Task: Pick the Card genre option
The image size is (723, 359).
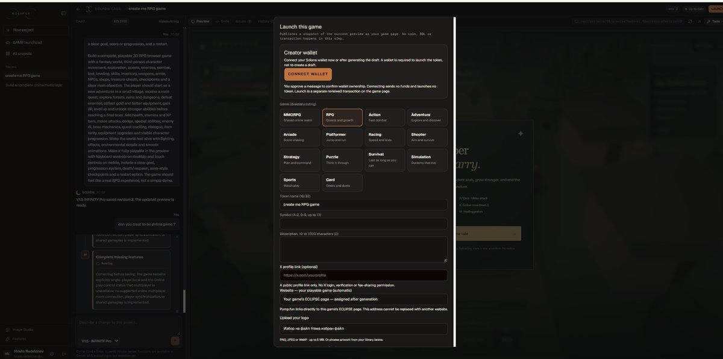Action: click(x=342, y=183)
